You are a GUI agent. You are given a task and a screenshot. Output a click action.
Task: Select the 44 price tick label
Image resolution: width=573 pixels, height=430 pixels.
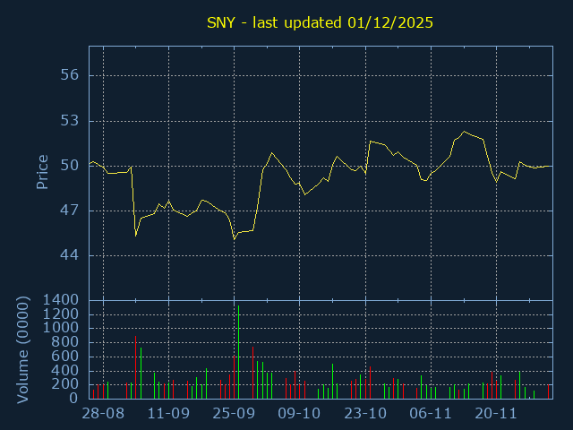click(x=70, y=255)
